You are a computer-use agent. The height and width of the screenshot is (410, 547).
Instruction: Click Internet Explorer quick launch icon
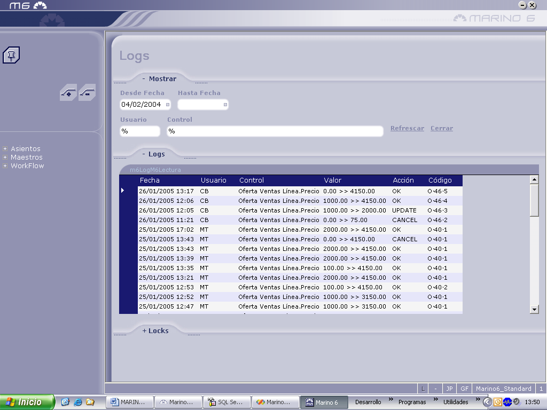point(78,402)
